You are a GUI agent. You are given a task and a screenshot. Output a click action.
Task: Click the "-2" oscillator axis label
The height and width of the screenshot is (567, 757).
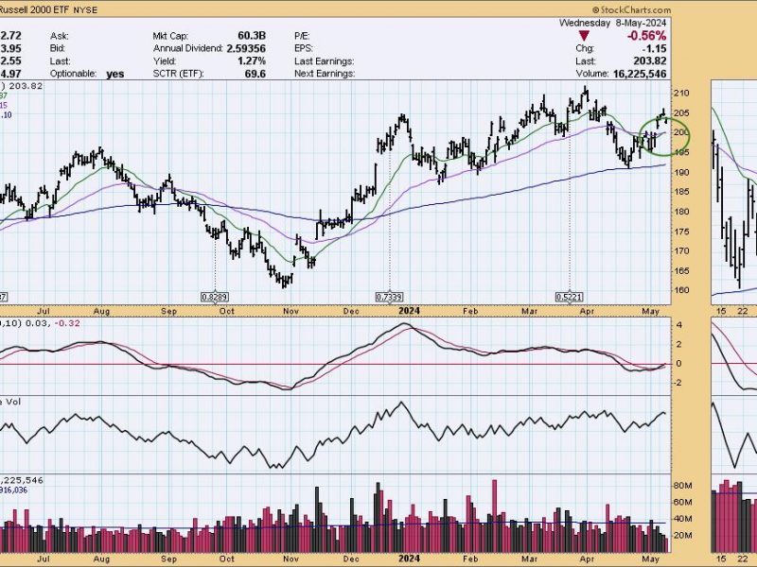pos(678,383)
